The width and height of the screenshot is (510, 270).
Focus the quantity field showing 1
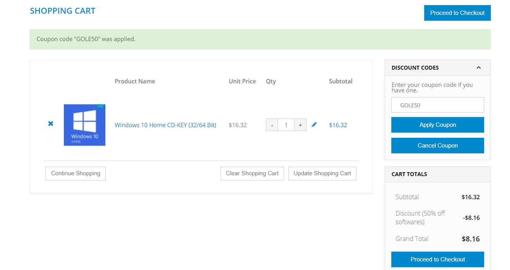(x=286, y=125)
